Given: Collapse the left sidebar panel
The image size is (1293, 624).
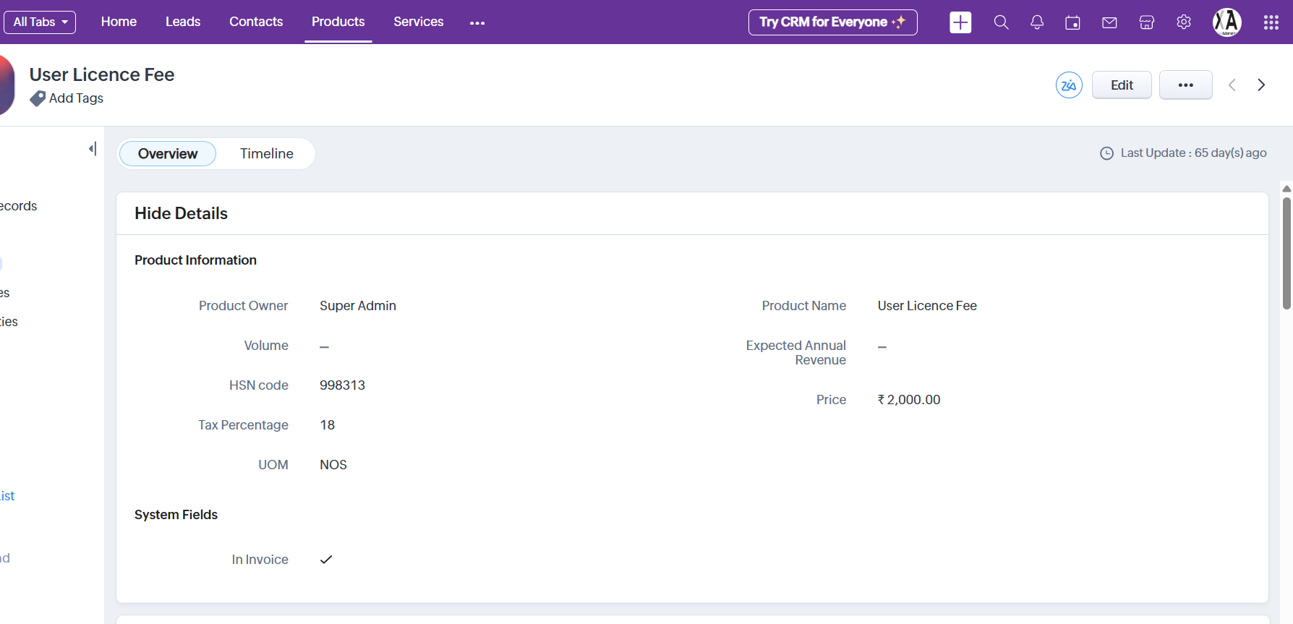Looking at the screenshot, I should 93,149.
